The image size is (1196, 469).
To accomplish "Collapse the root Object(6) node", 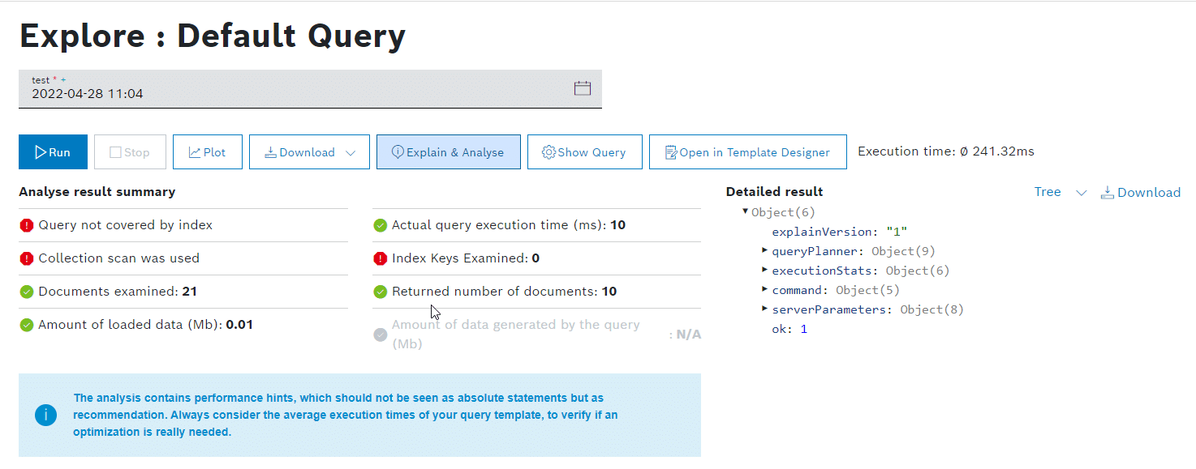I will 746,212.
